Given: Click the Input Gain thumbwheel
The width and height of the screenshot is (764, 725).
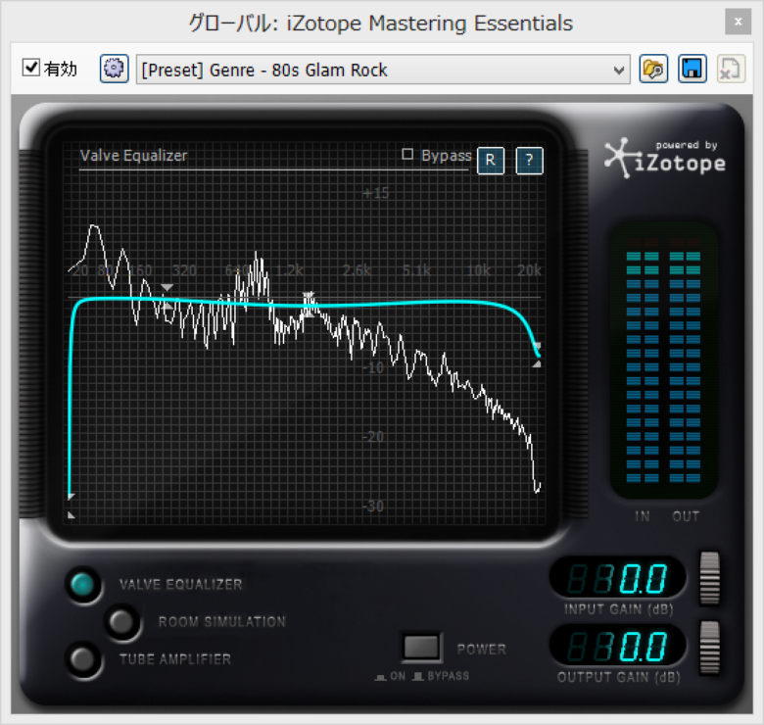Looking at the screenshot, I should (709, 578).
